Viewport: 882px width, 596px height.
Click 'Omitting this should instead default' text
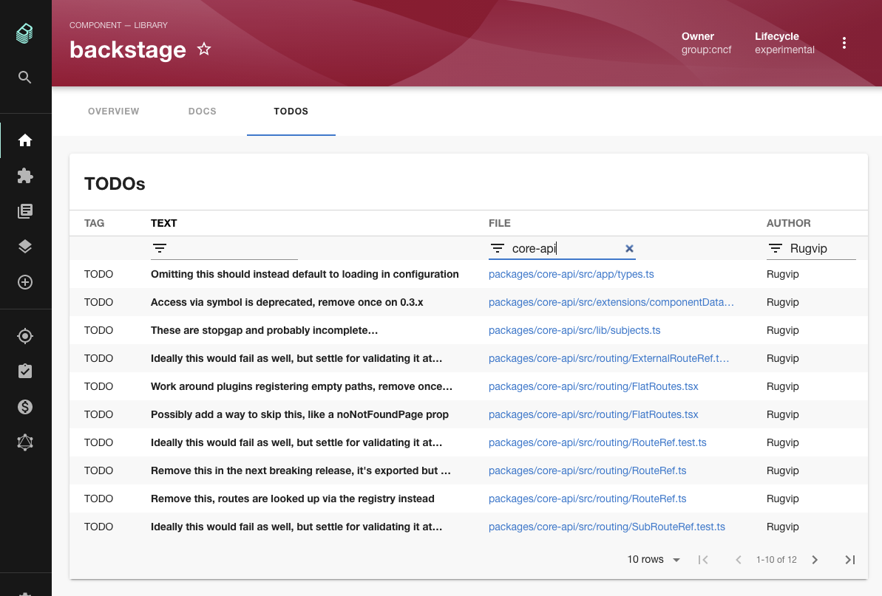click(305, 274)
